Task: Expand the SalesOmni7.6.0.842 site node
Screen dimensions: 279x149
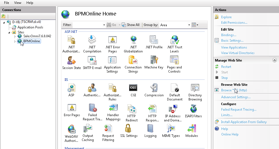Action: (x=15, y=36)
